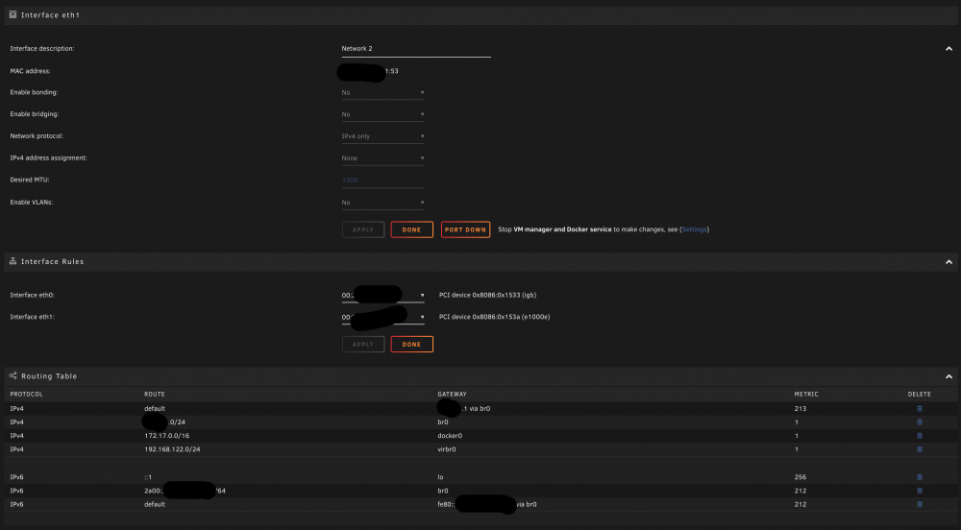Delete the IPv6 ::1 lo route

pos(920,477)
